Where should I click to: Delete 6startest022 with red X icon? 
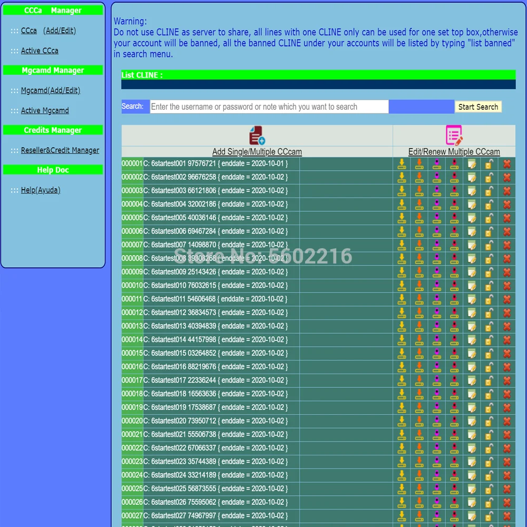coord(507,448)
